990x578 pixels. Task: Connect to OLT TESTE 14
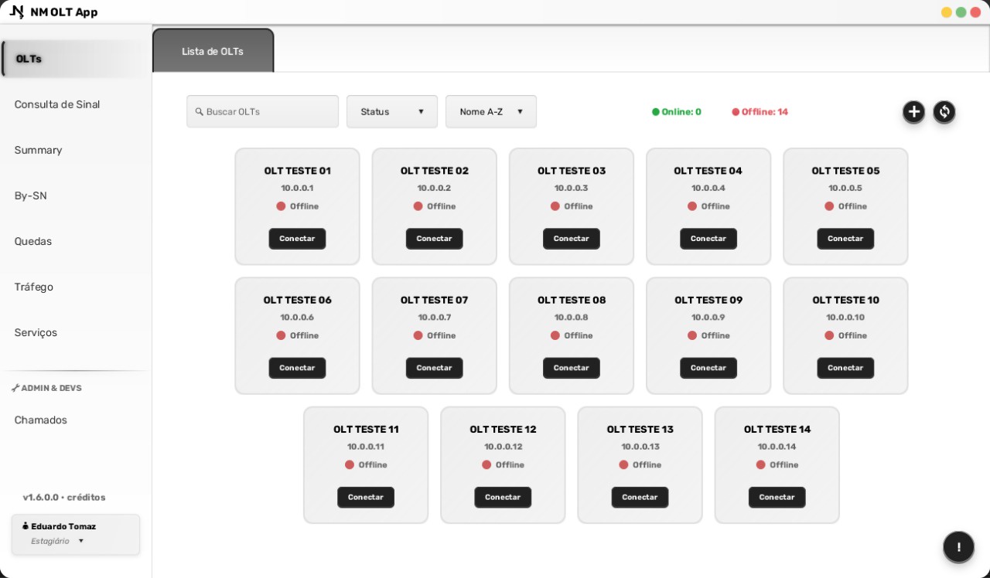(x=777, y=497)
